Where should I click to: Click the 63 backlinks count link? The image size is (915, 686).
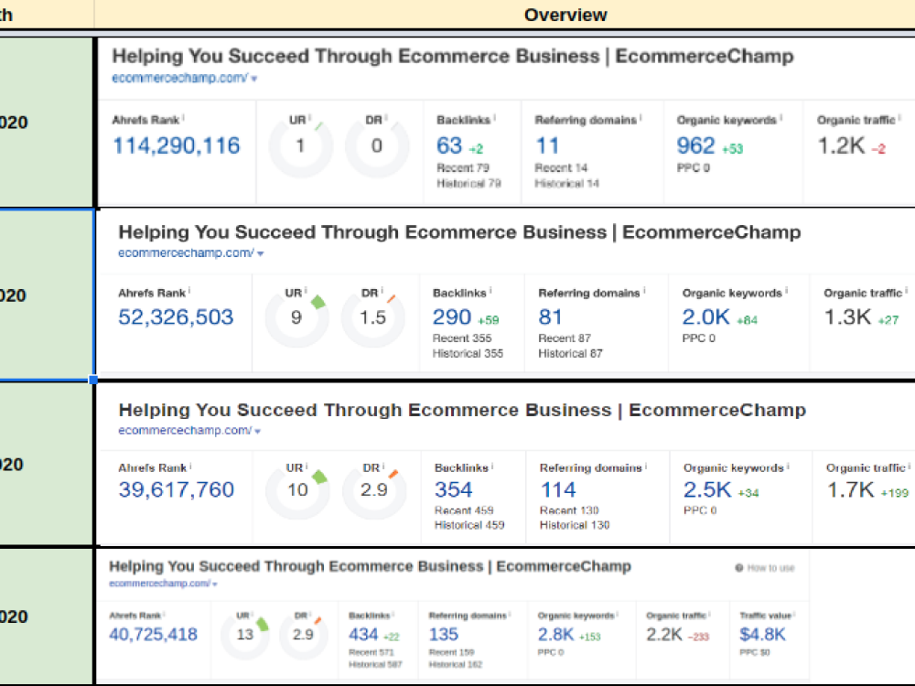coord(449,145)
